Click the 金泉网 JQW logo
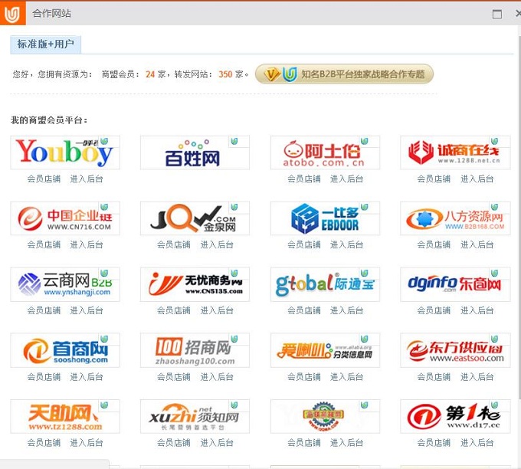The image size is (521, 469). tap(195, 218)
